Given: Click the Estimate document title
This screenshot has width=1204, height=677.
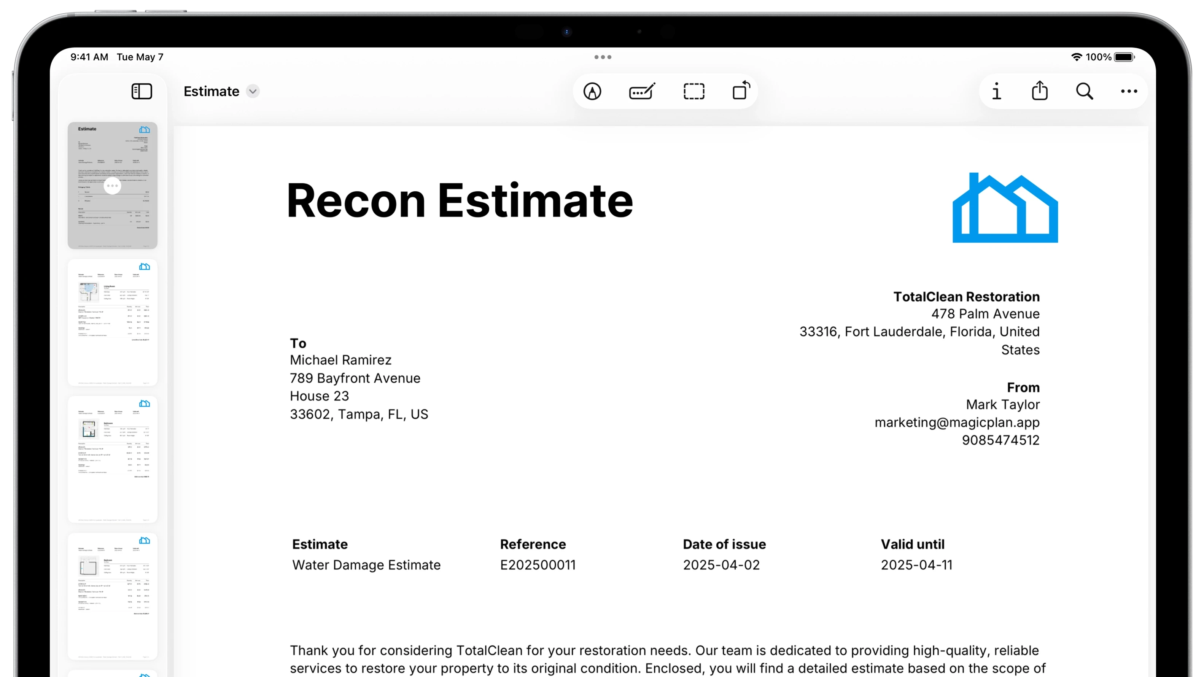Looking at the screenshot, I should click(x=211, y=91).
